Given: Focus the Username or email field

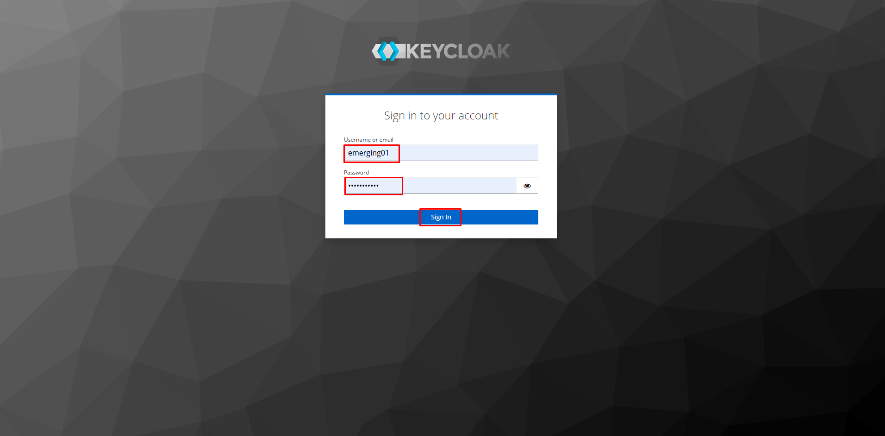Looking at the screenshot, I should (x=441, y=153).
